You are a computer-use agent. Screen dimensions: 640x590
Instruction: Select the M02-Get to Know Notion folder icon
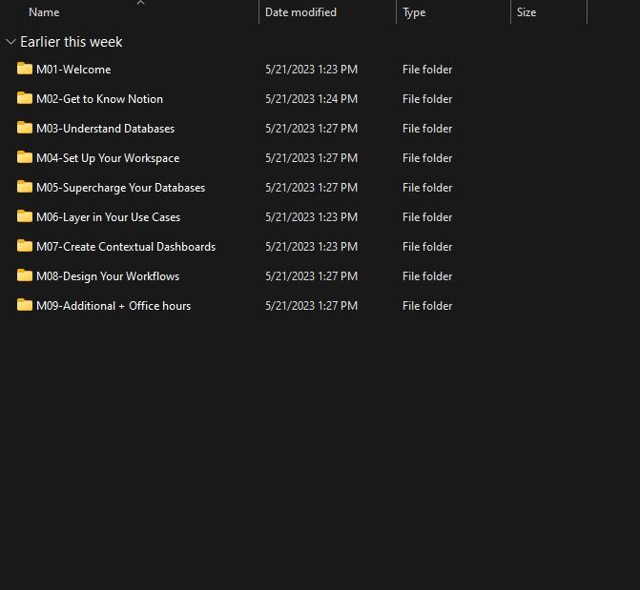[x=25, y=98]
